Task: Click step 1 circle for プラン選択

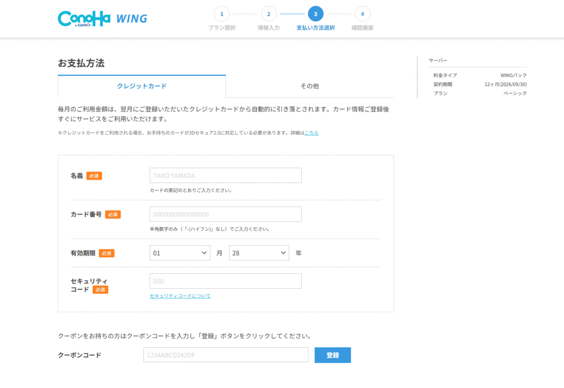Action: coord(221,14)
